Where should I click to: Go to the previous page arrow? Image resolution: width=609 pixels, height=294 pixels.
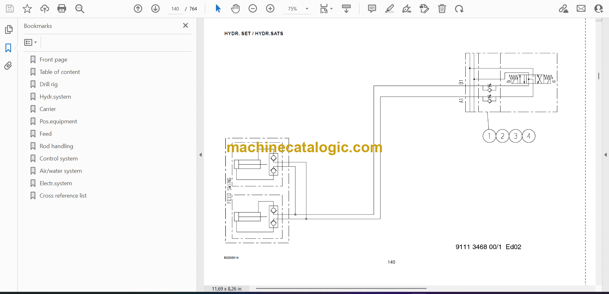click(x=138, y=9)
